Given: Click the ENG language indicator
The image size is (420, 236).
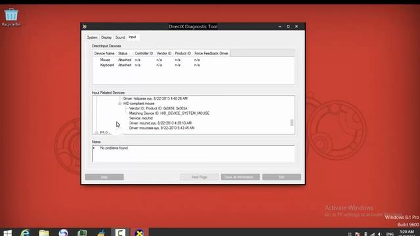Looking at the screenshot, I should point(390,234).
